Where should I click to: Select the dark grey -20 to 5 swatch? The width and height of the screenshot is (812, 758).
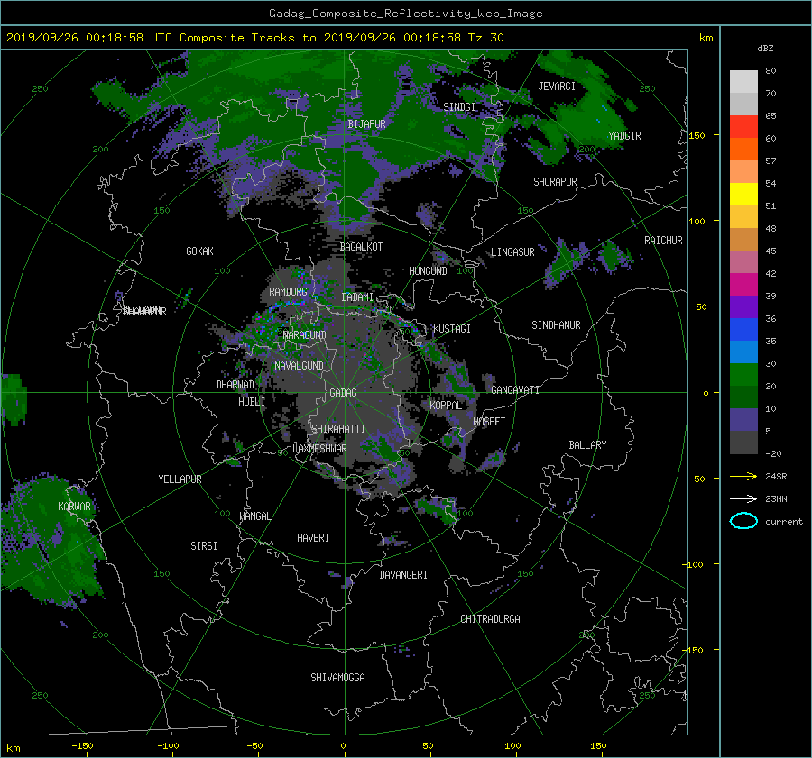(743, 443)
